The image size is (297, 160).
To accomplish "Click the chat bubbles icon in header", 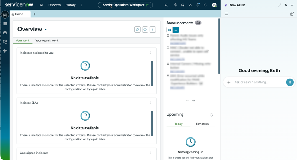I will click(x=190, y=5).
